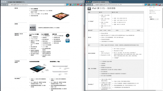Bookmark the apple.com page with the star
163x91 pixels.
pyautogui.click(x=65, y=5)
